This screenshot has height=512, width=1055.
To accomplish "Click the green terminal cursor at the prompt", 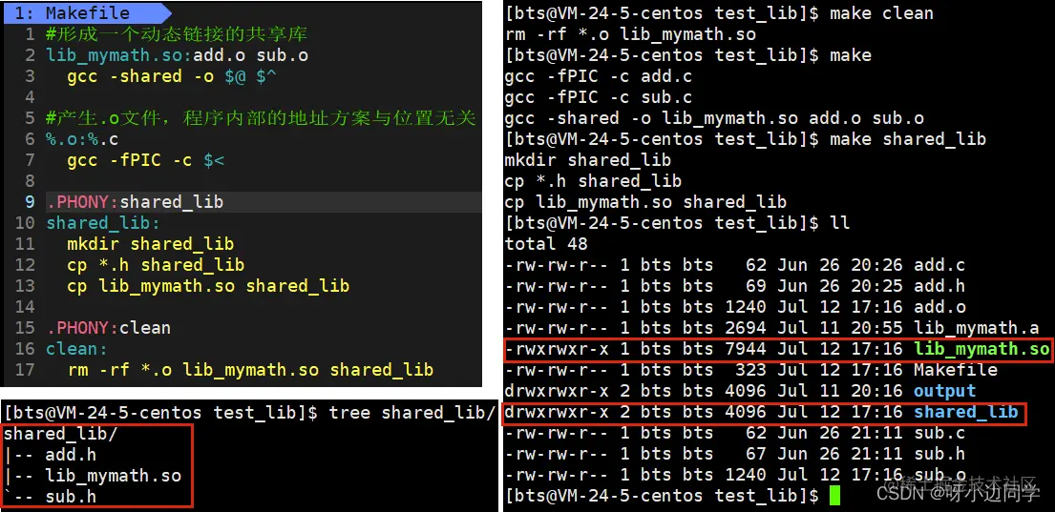I will [x=834, y=496].
